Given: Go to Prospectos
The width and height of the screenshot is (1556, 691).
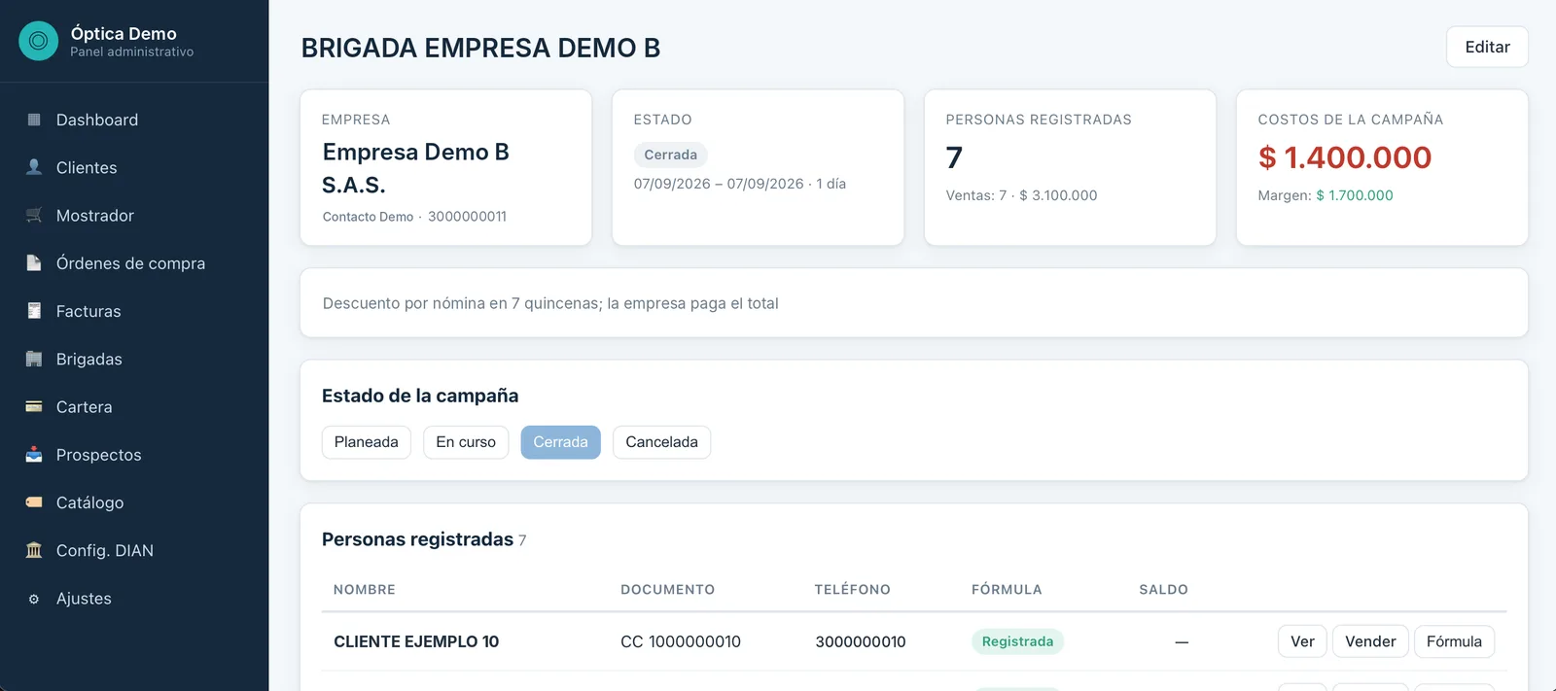Looking at the screenshot, I should (x=134, y=455).
